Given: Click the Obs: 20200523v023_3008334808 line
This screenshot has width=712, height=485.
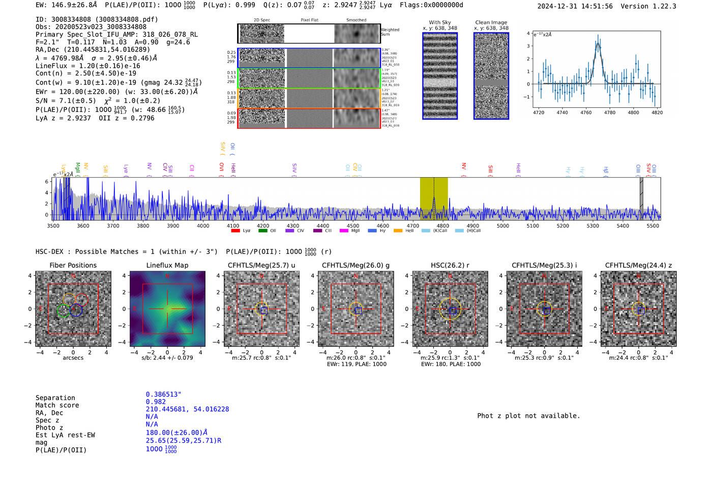Looking at the screenshot, I should [x=91, y=27].
